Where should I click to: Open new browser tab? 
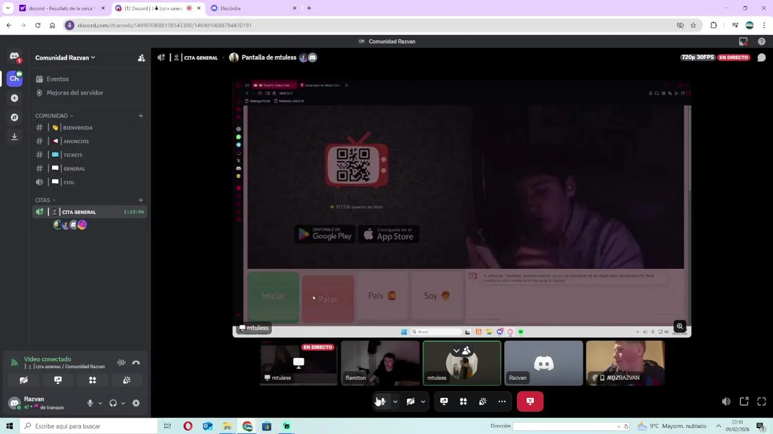(309, 8)
